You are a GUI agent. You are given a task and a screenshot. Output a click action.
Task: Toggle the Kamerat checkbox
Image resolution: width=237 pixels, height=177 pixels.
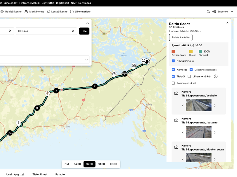(x=173, y=70)
